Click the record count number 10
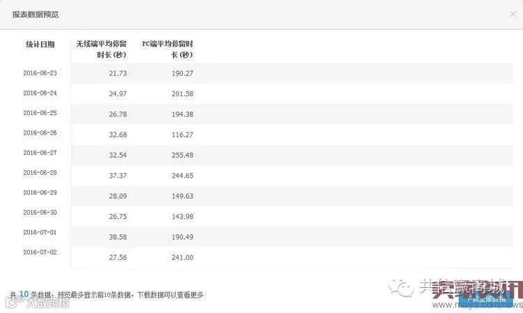This screenshot has width=523, height=313. pos(24,294)
